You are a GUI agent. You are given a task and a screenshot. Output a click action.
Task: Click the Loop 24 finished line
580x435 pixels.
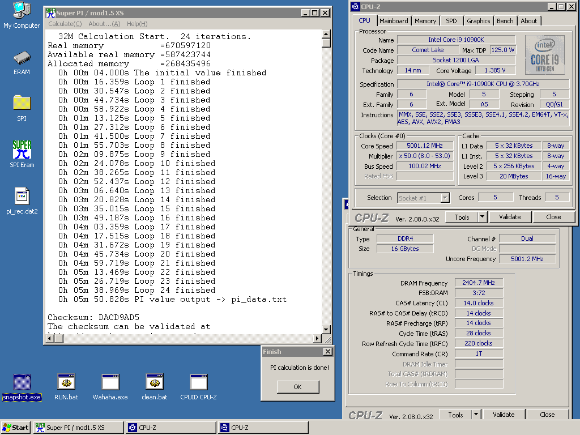[137, 291]
